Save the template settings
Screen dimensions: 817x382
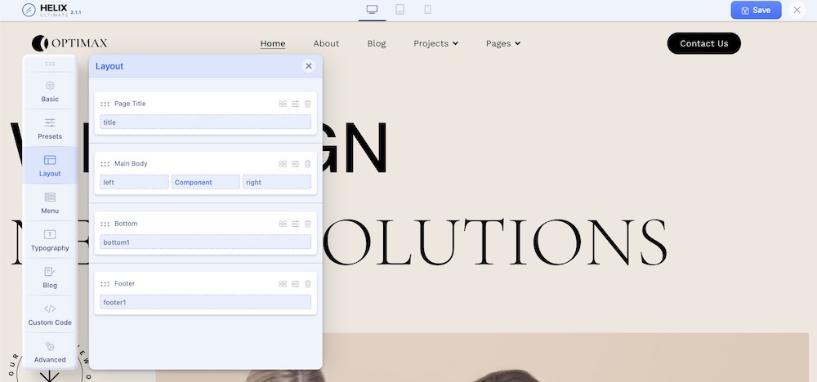(x=756, y=10)
